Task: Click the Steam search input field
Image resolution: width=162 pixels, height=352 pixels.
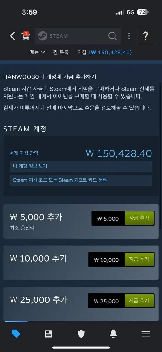Action: [78, 36]
